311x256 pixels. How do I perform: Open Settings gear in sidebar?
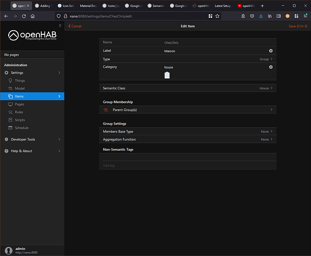point(7,73)
